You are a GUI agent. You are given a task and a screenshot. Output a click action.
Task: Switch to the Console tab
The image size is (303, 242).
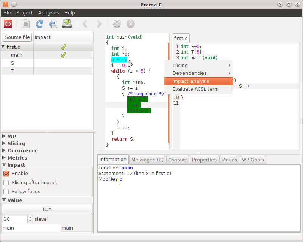(x=177, y=160)
